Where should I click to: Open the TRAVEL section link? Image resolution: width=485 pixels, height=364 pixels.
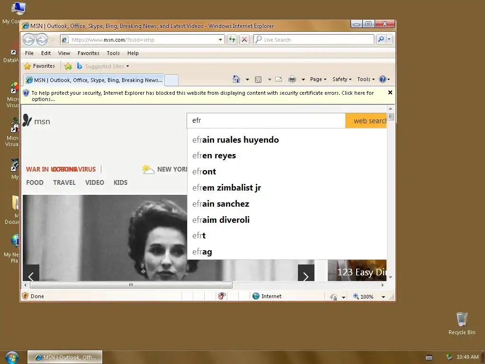click(64, 182)
